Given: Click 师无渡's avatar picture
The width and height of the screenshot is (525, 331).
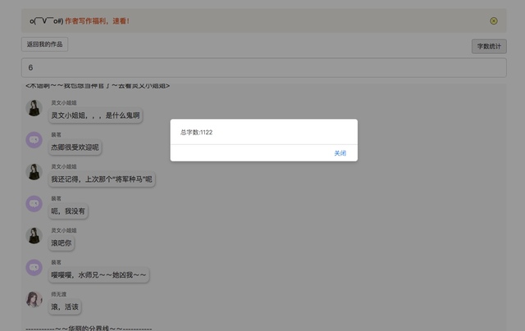Looking at the screenshot, I should coord(34,300).
